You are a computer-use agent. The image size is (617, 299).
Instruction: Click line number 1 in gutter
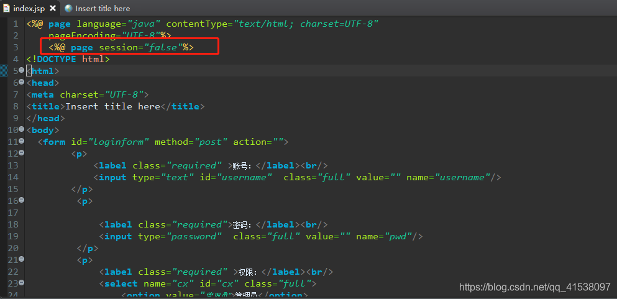click(x=16, y=24)
